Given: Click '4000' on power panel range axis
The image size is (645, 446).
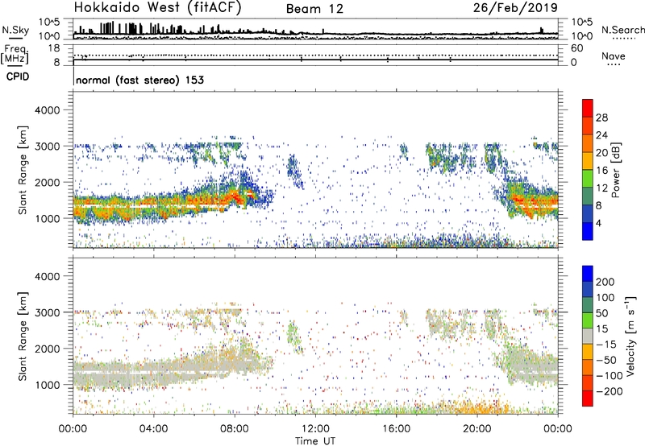Looking at the screenshot, I should [47, 110].
